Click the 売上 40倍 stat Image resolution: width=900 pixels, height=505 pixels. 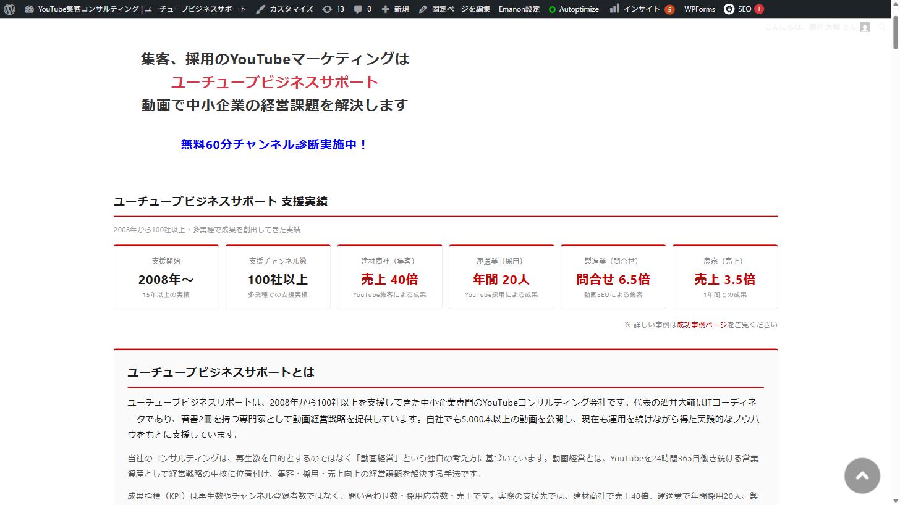[389, 280]
